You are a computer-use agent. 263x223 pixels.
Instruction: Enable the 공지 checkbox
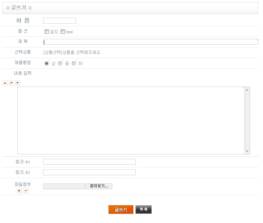pyautogui.click(x=47, y=32)
